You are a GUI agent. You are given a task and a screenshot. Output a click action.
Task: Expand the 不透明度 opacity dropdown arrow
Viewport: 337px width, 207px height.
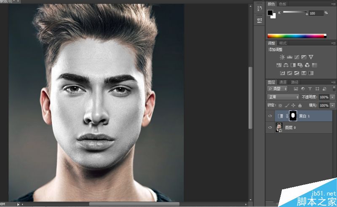pyautogui.click(x=332, y=97)
